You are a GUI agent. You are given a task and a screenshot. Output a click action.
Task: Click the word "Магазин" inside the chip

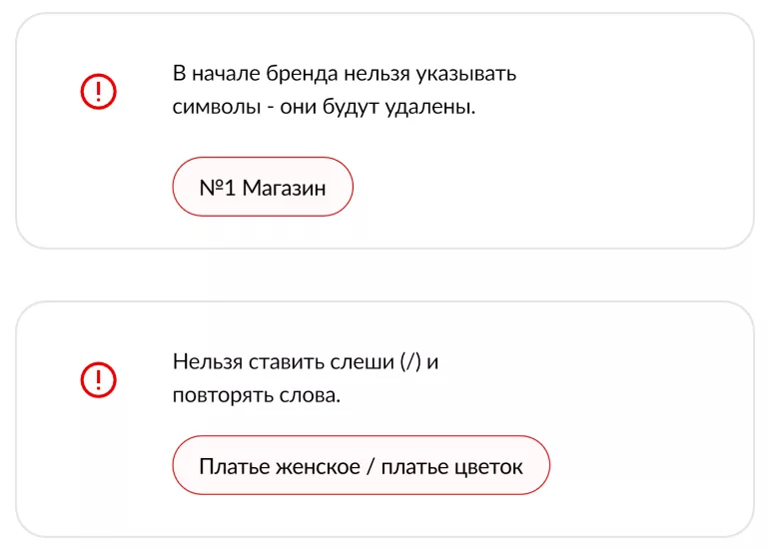point(285,187)
